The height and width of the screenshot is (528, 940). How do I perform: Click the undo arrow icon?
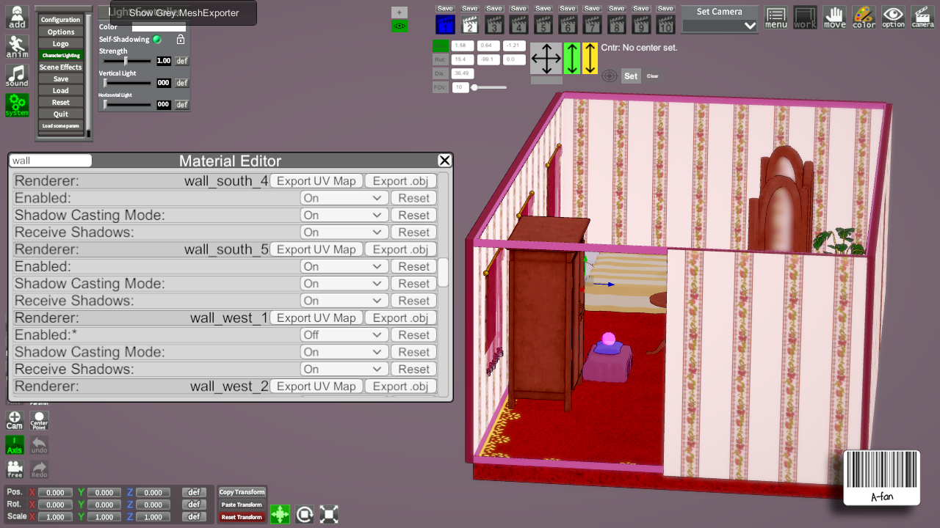click(x=39, y=444)
